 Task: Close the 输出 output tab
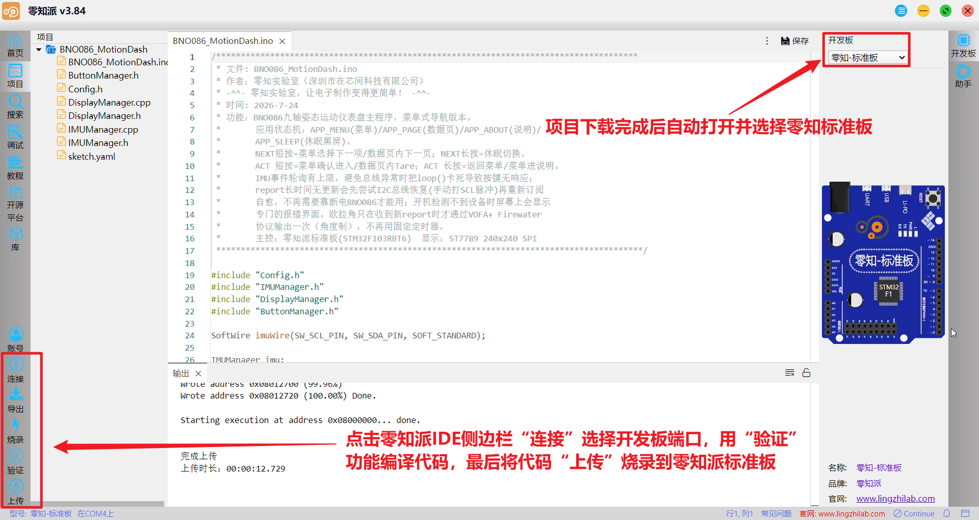pos(198,374)
